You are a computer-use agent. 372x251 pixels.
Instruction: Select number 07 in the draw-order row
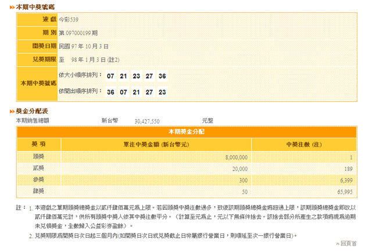[x=123, y=92]
